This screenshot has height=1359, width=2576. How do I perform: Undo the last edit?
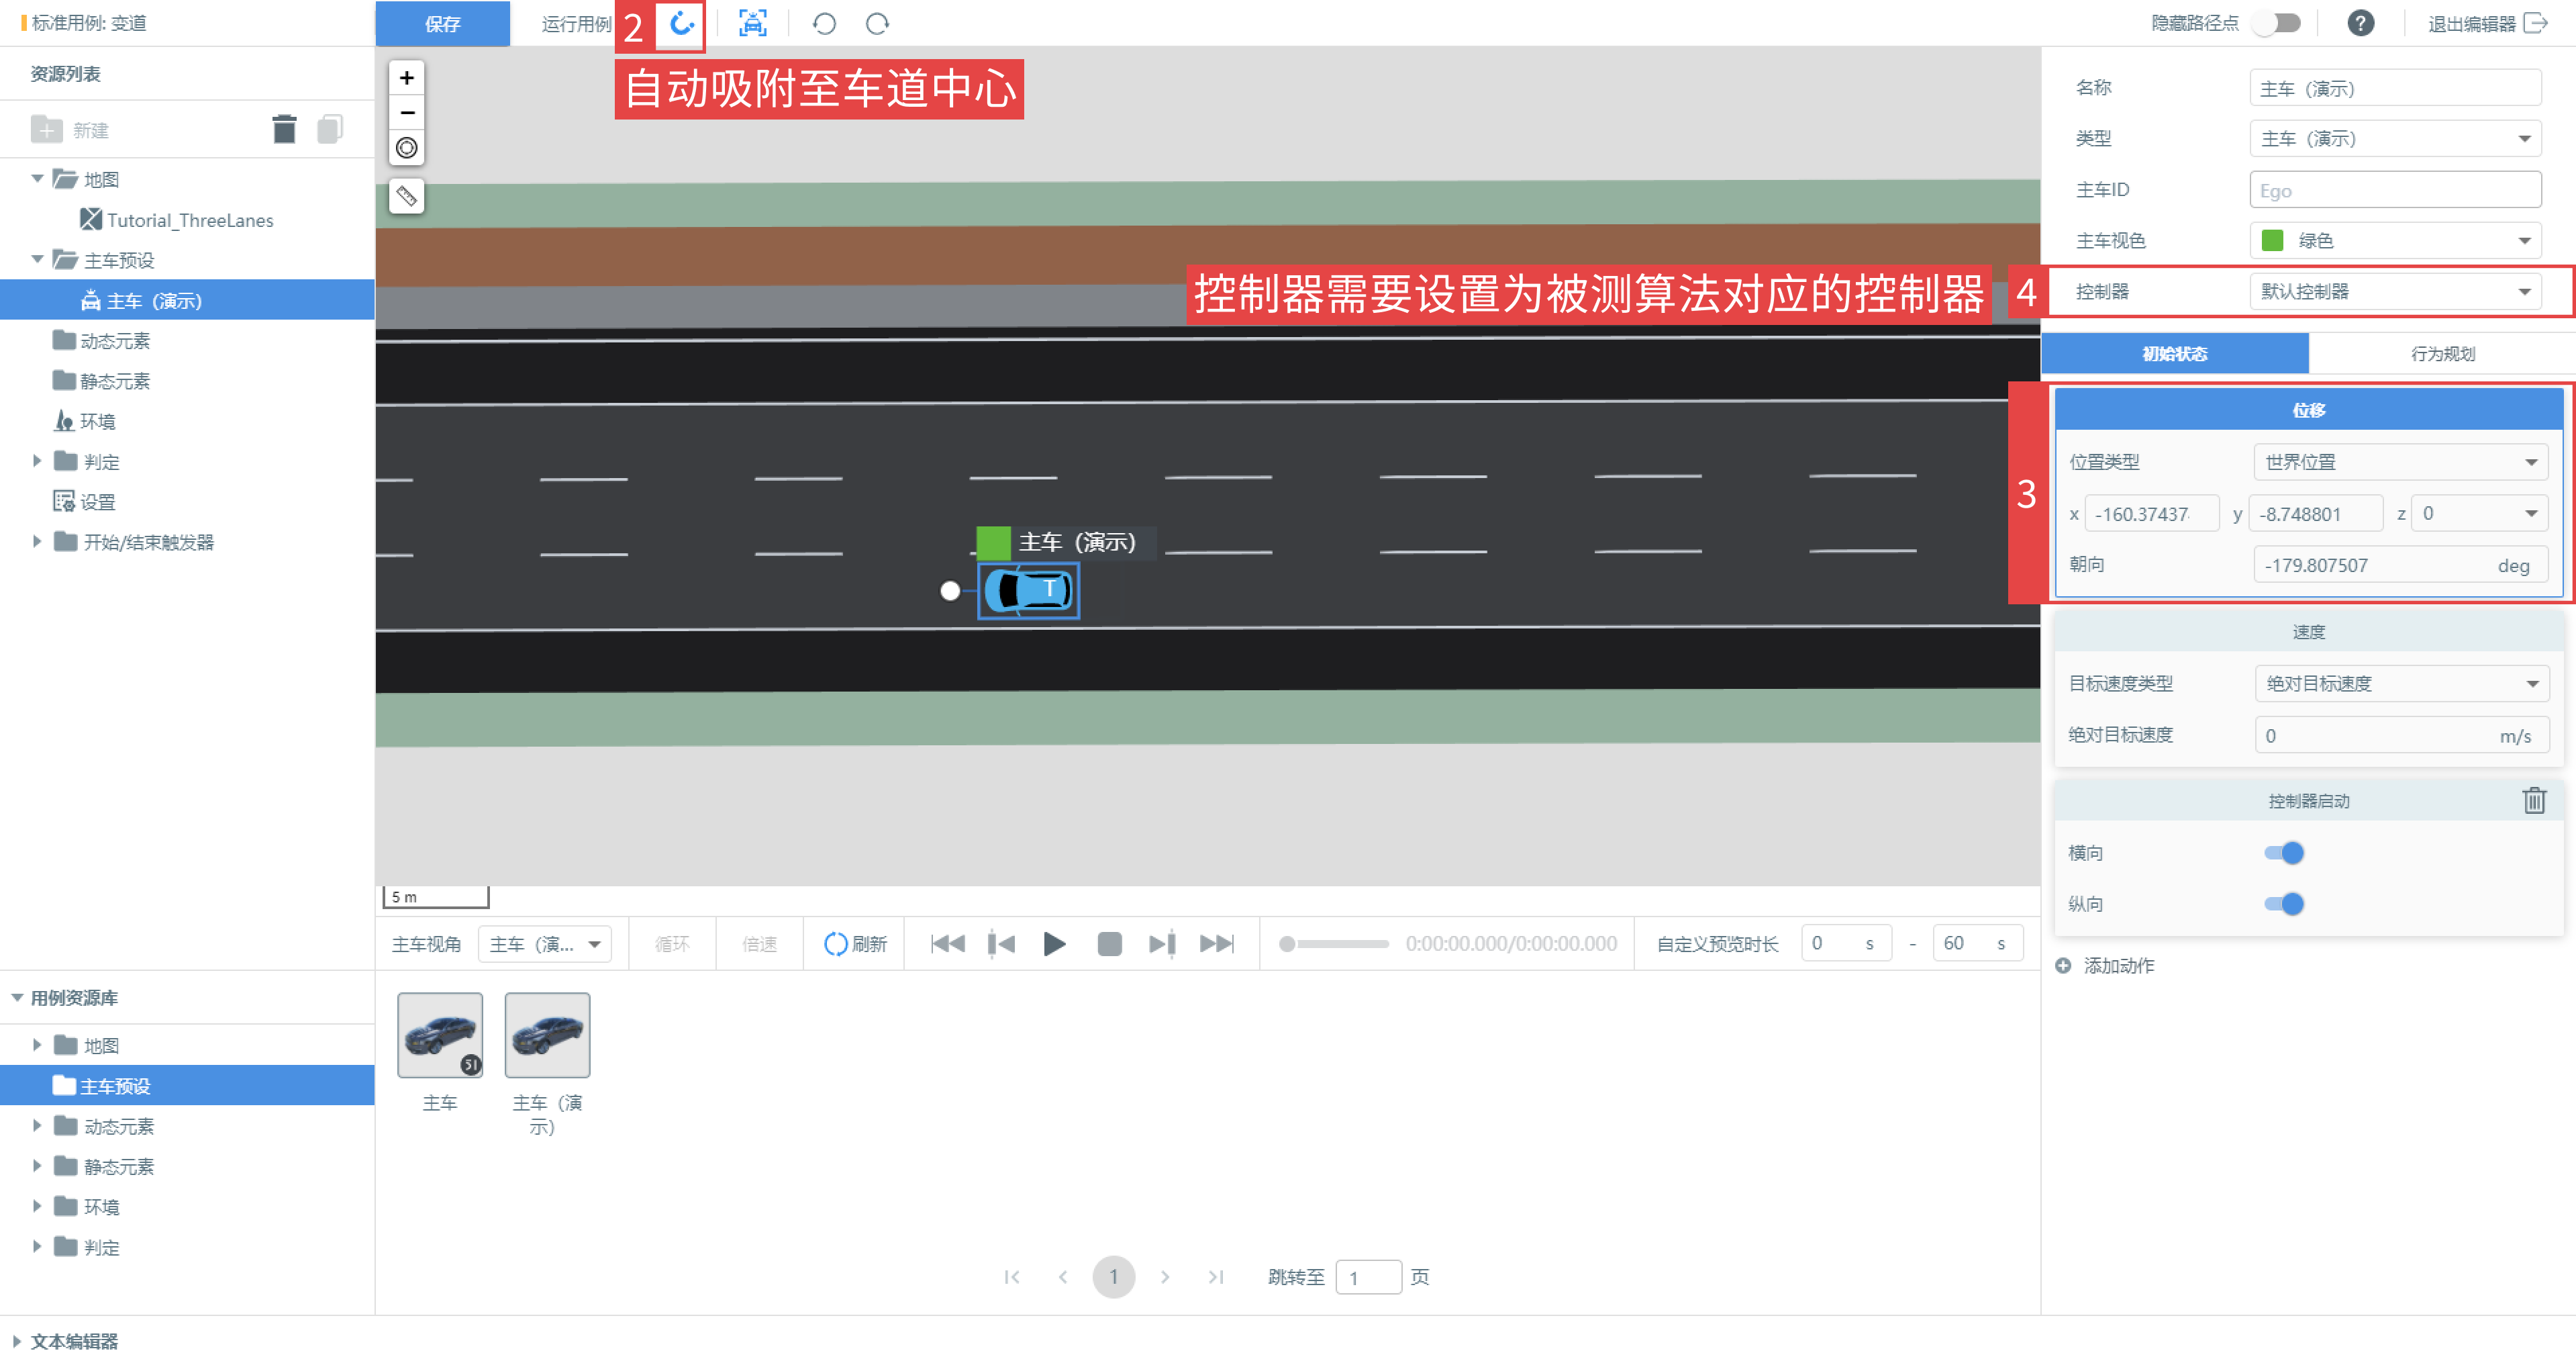[824, 24]
